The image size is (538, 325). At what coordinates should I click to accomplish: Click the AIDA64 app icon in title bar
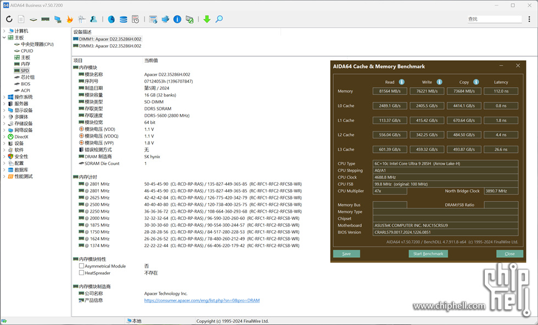[x=6, y=5]
